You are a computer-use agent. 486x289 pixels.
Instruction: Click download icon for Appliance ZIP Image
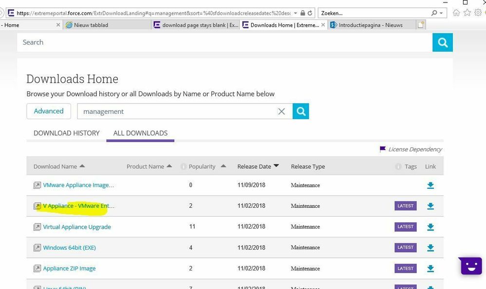pyautogui.click(x=430, y=269)
